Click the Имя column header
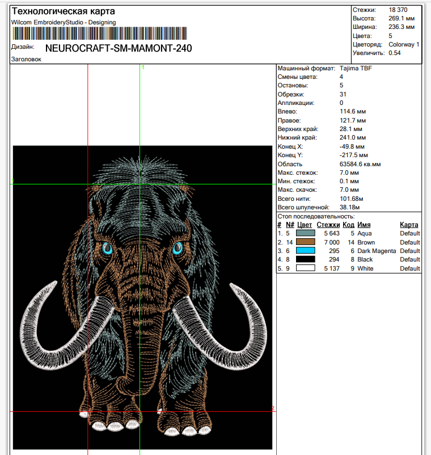This screenshot has width=431, height=455. [x=364, y=225]
